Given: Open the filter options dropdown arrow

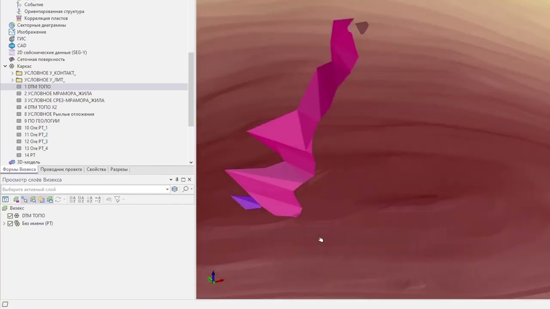Looking at the screenshot, I should tap(123, 200).
